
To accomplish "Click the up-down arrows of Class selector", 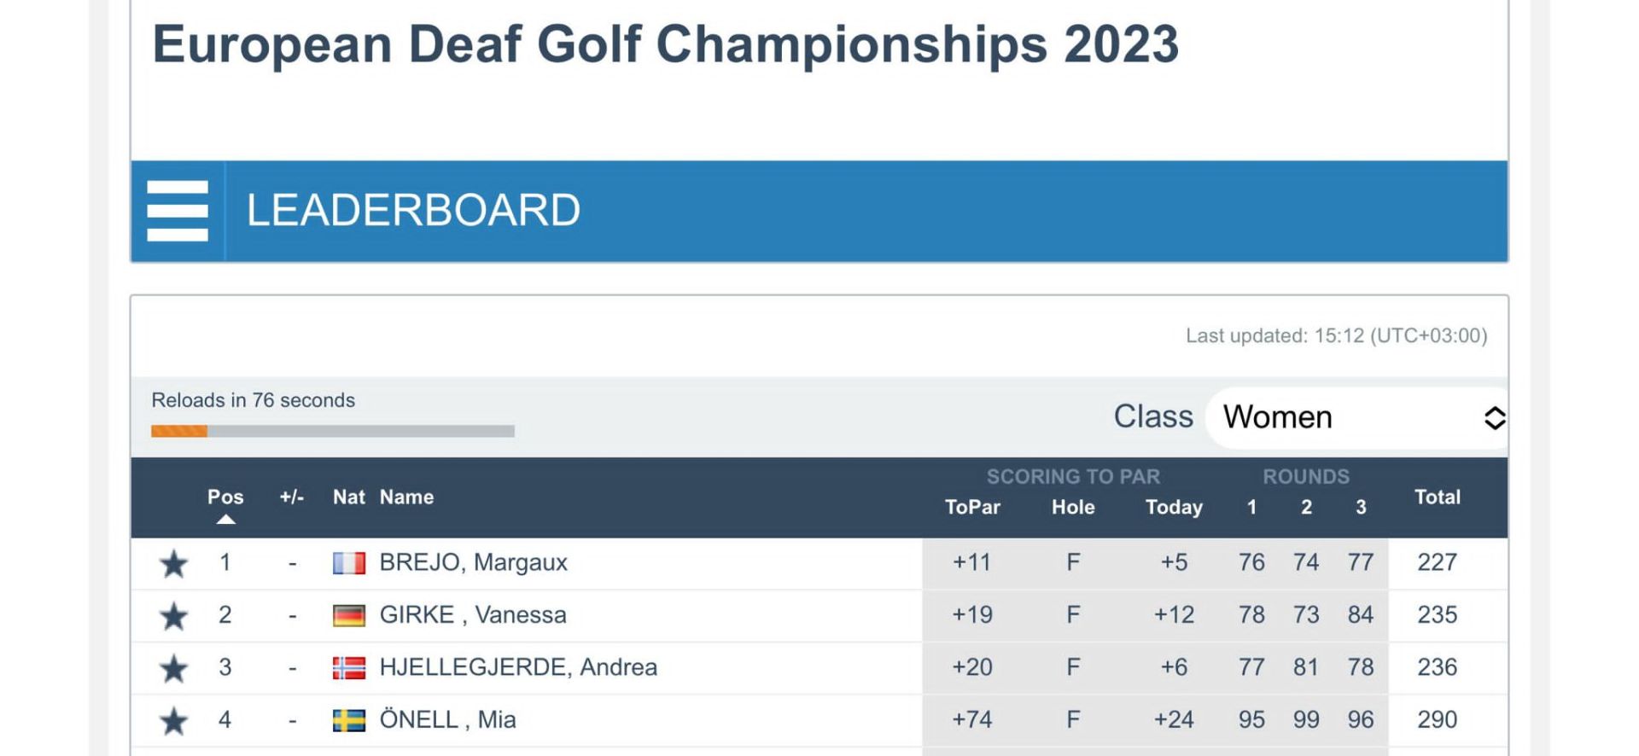I will (x=1494, y=417).
